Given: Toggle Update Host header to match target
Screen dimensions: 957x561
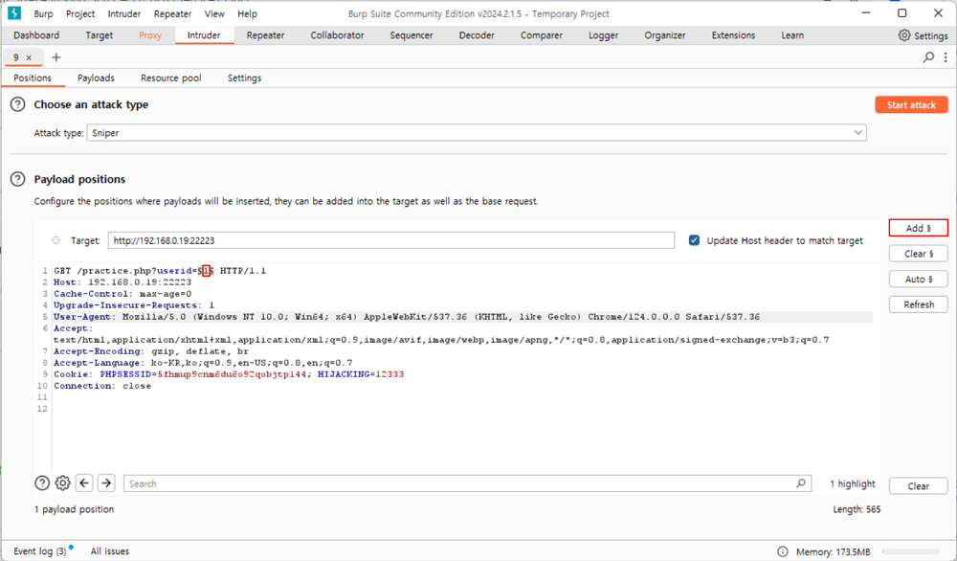Looking at the screenshot, I should pyautogui.click(x=694, y=240).
